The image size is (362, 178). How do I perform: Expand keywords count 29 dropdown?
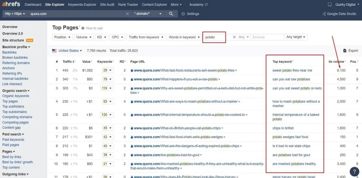pyautogui.click(x=107, y=70)
